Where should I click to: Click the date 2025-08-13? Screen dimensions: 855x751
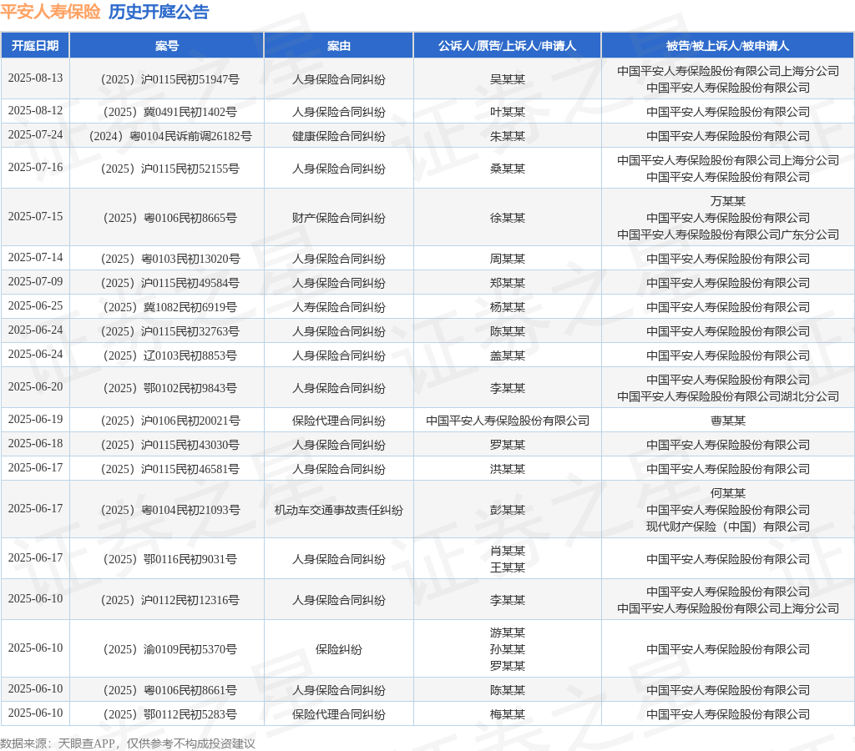(x=35, y=78)
